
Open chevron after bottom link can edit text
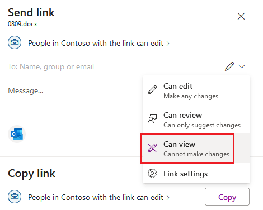[x=168, y=198]
